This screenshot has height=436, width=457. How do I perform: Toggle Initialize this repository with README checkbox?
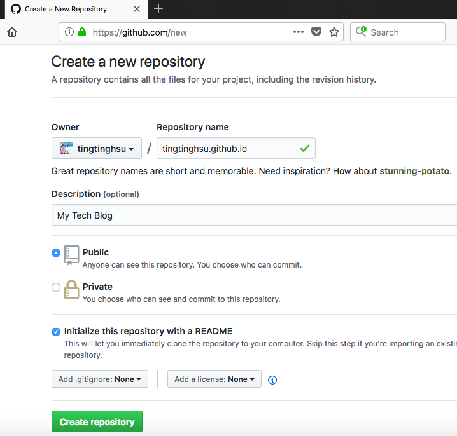pyautogui.click(x=56, y=332)
